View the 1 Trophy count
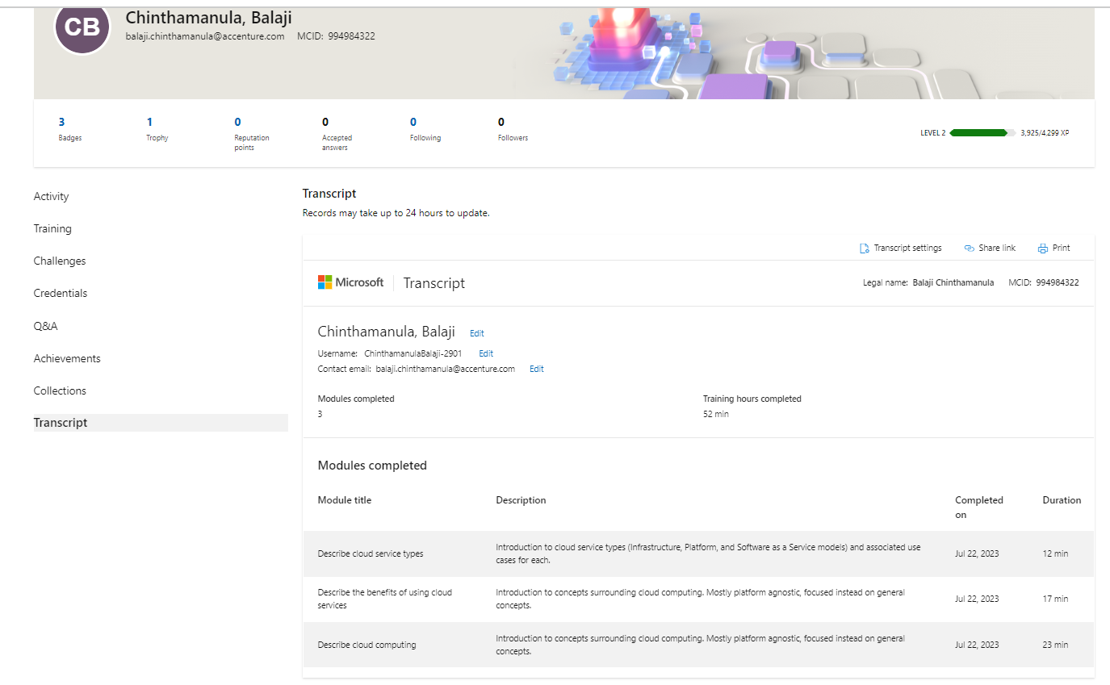Screen dimensions: 1110x685 (157, 129)
